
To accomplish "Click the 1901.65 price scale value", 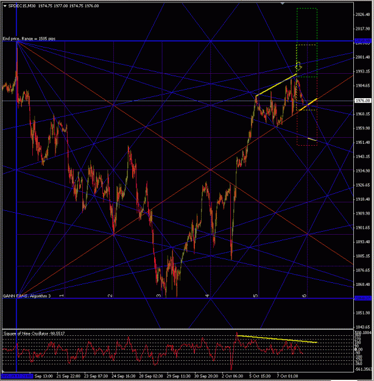I will (362, 227).
